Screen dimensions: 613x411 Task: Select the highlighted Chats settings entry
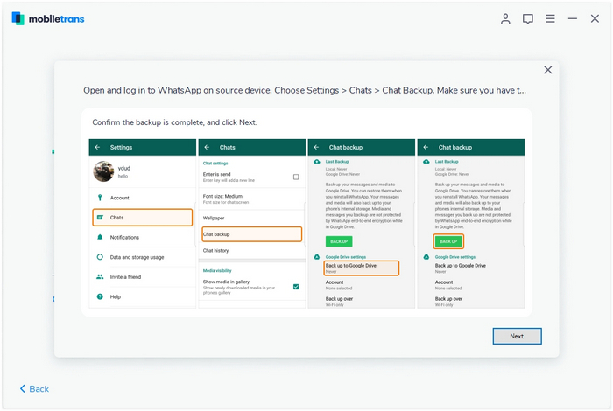(142, 217)
